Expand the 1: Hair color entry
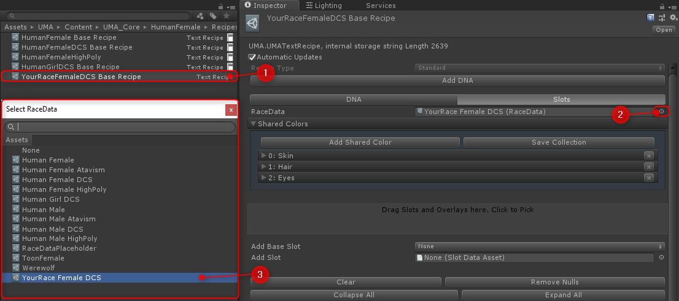Viewport: 679px width, 301px height. pyautogui.click(x=264, y=167)
